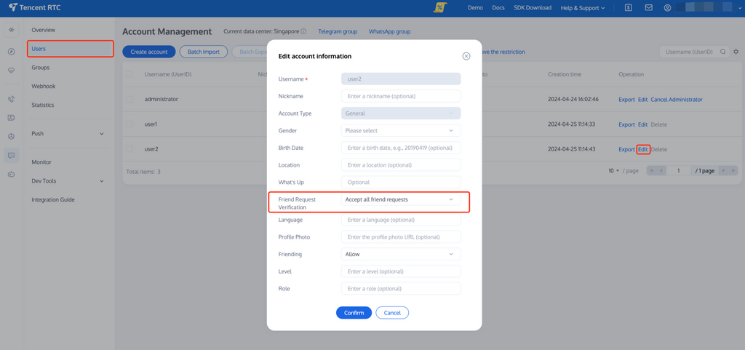Click the search magnifier icon in Username field
The width and height of the screenshot is (745, 350).
coord(722,52)
